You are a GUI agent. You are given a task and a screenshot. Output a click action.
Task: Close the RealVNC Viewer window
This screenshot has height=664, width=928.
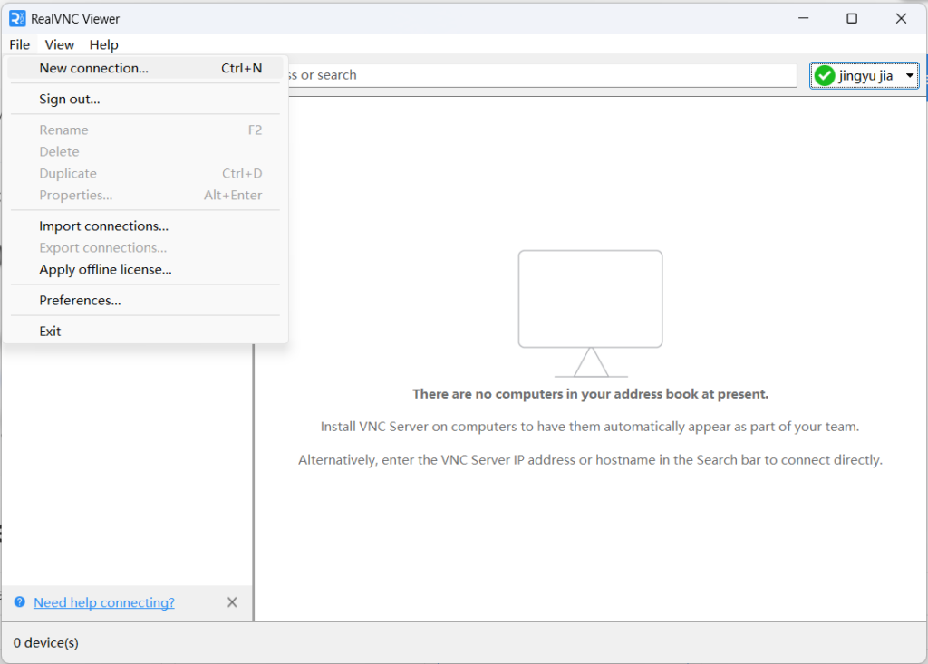pos(901,18)
